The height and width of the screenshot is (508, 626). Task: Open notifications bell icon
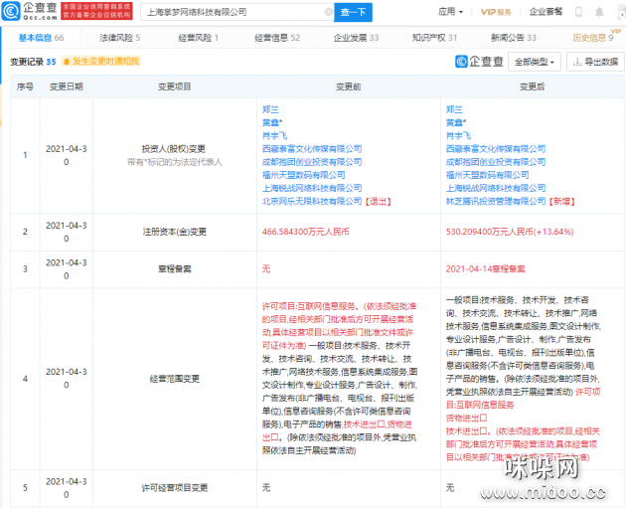pyautogui.click(x=599, y=12)
